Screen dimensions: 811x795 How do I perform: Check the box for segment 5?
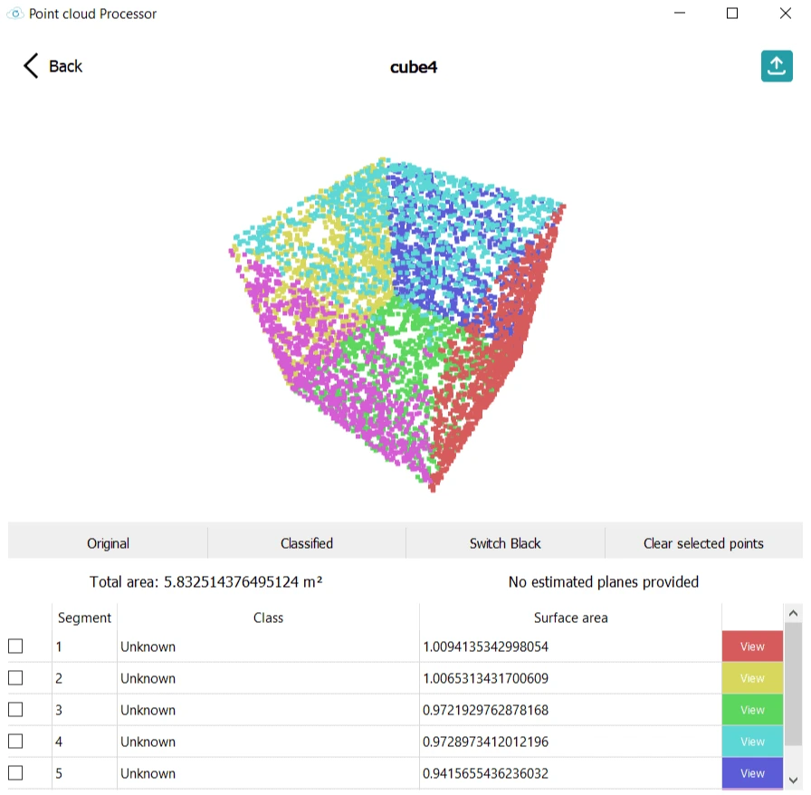tap(15, 772)
